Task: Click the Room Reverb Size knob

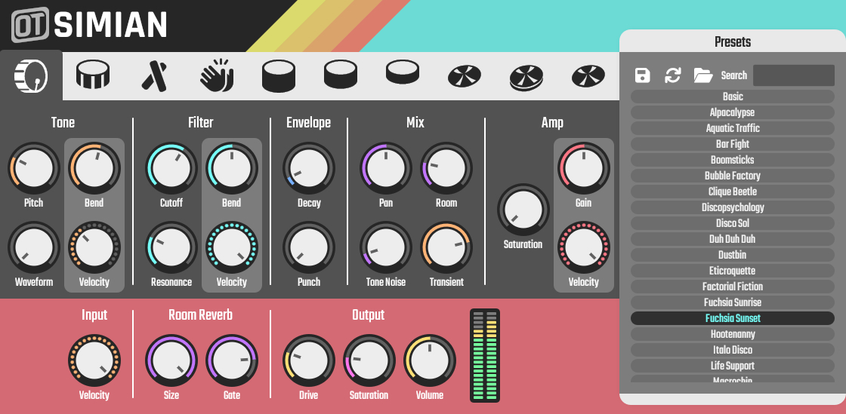Action: click(171, 360)
